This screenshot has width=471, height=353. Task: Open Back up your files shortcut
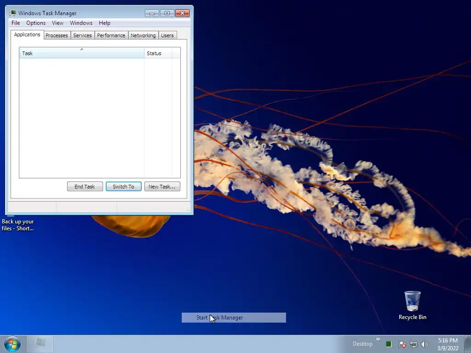18,223
